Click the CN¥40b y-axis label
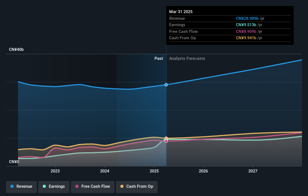Viewport: 308px width, 196px height. pyautogui.click(x=16, y=49)
